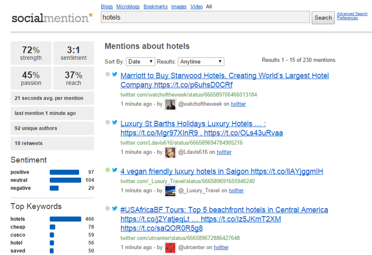Click the Search button
The image size is (372, 255).
click(323, 18)
